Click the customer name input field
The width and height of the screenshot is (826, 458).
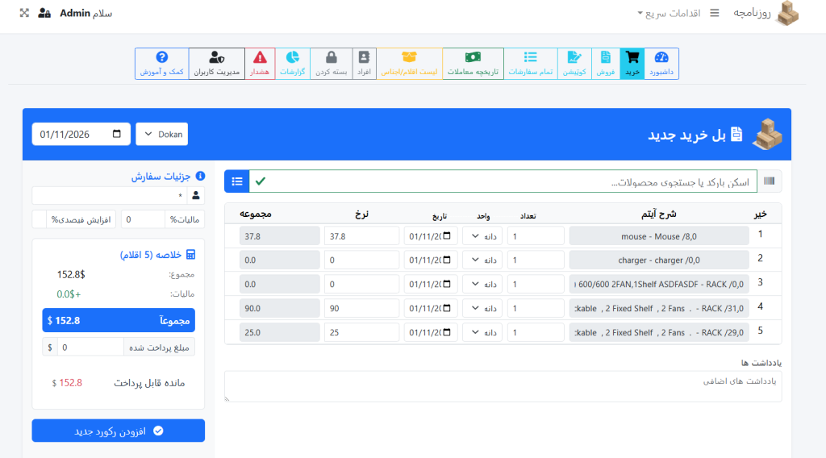pos(110,195)
